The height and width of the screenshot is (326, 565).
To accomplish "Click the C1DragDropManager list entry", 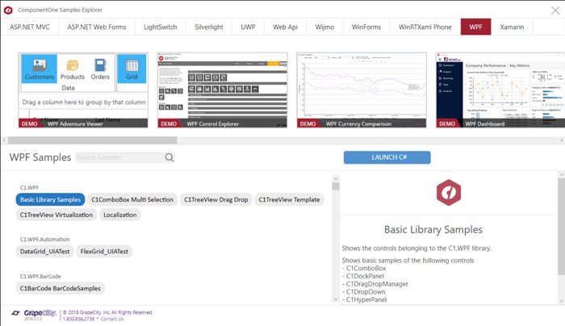I will [375, 284].
